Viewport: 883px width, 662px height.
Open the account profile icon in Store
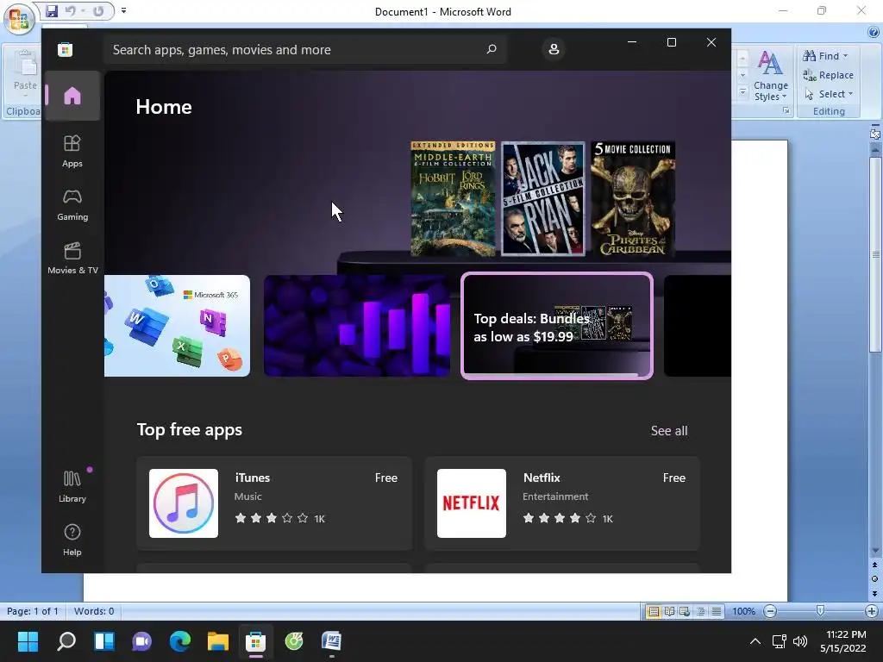554,49
